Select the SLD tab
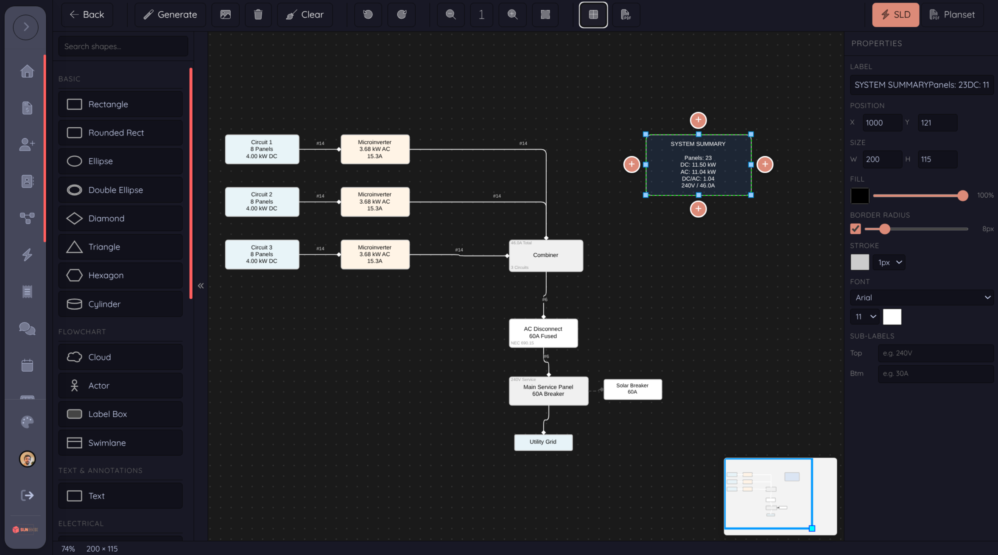The width and height of the screenshot is (998, 555). click(895, 14)
